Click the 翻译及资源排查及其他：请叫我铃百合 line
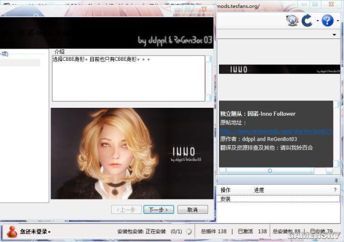 tap(267, 147)
